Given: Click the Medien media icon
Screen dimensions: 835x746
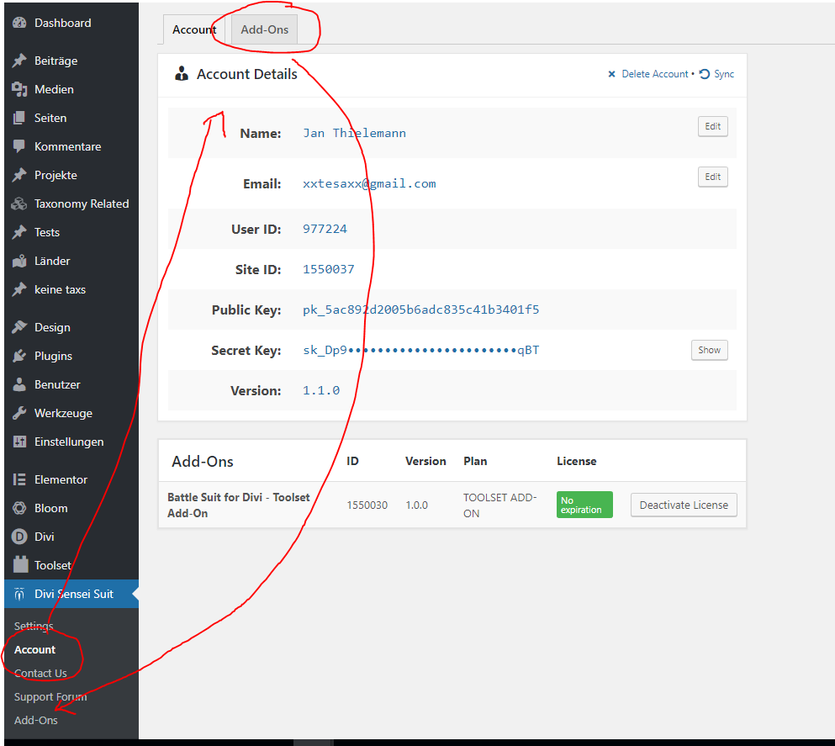Looking at the screenshot, I should 19,89.
